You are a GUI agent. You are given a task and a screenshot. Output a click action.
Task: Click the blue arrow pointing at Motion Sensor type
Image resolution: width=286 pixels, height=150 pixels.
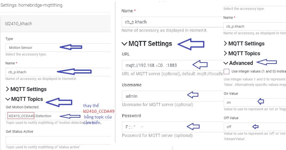pos(71,47)
